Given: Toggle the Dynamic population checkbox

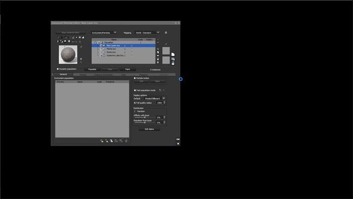Looking at the screenshot, I should 58,69.
